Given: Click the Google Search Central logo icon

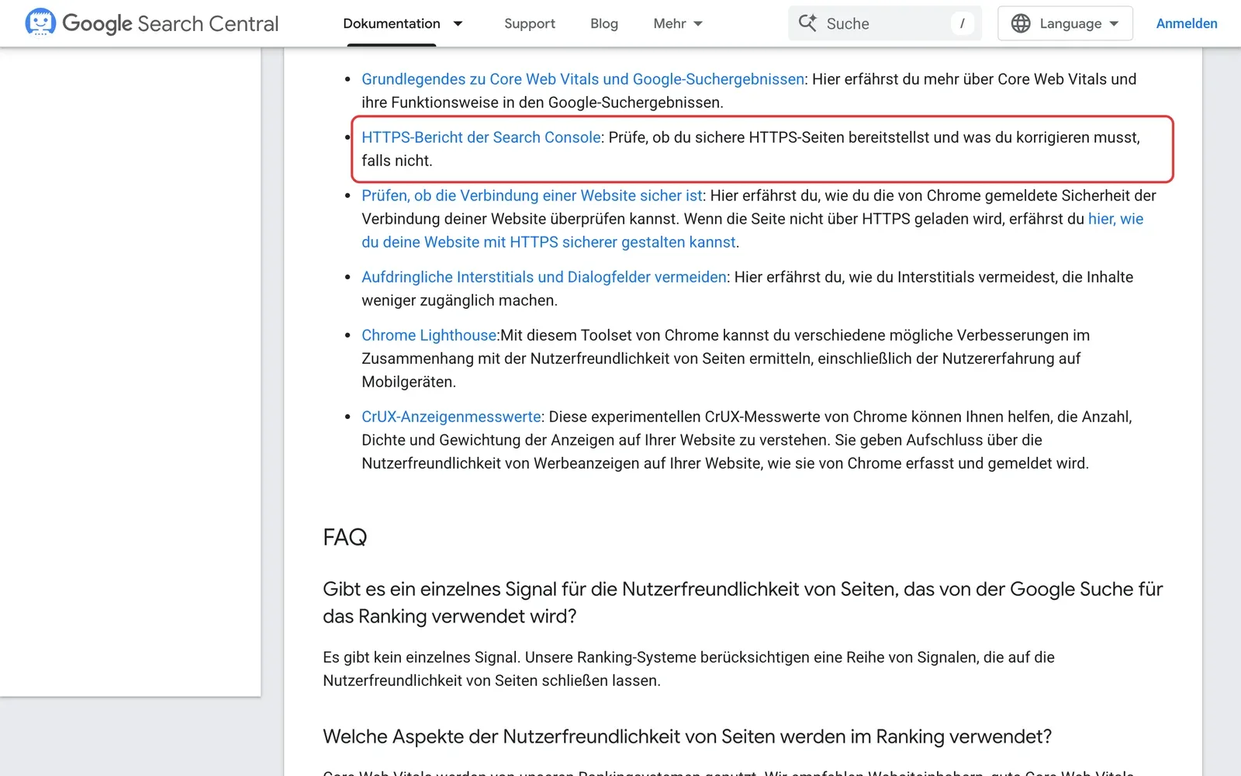Looking at the screenshot, I should pyautogui.click(x=40, y=23).
